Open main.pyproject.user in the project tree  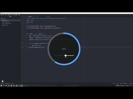click(8, 24)
